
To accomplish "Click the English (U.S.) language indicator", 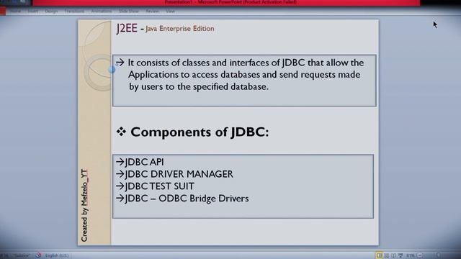I will pyautogui.click(x=57, y=255).
